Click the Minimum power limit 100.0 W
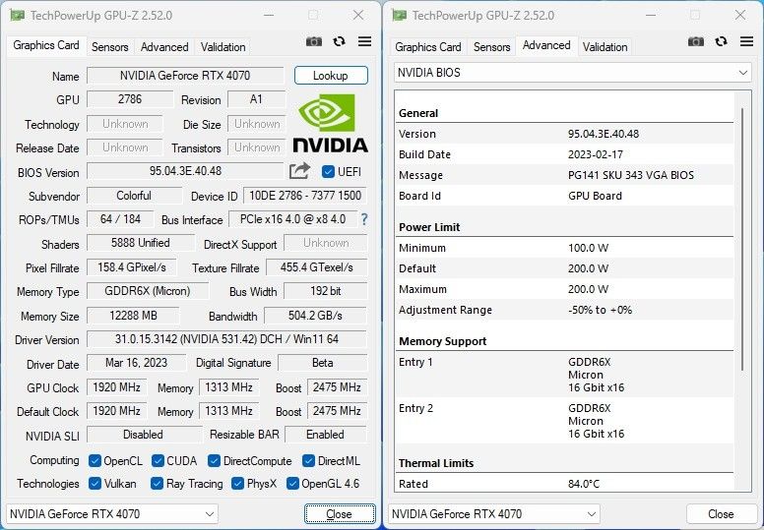 pos(588,248)
